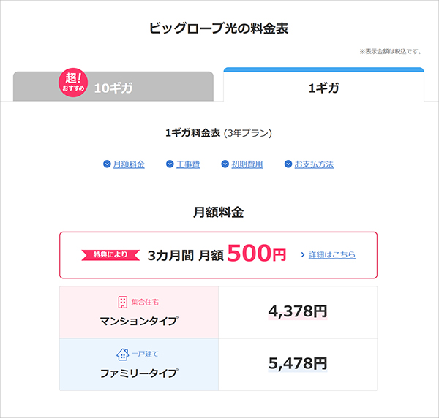Select the ファミリータイプ row label

pos(139,373)
